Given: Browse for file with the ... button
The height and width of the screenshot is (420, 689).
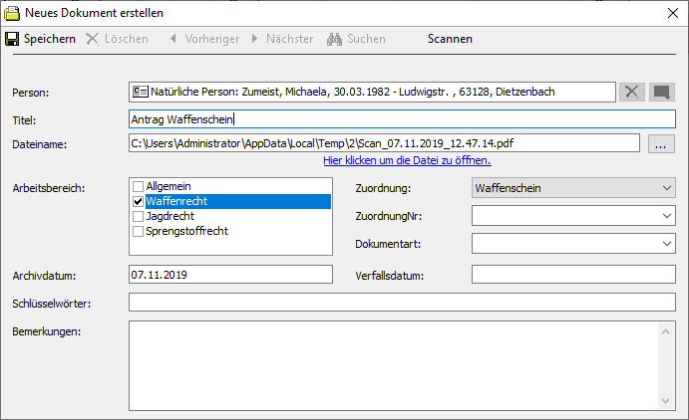Looking at the screenshot, I should pyautogui.click(x=660, y=144).
